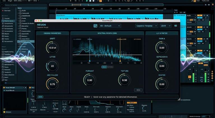Adjust the Master knob in device strip
Screen dimensions: 215x118
pos(144,108)
